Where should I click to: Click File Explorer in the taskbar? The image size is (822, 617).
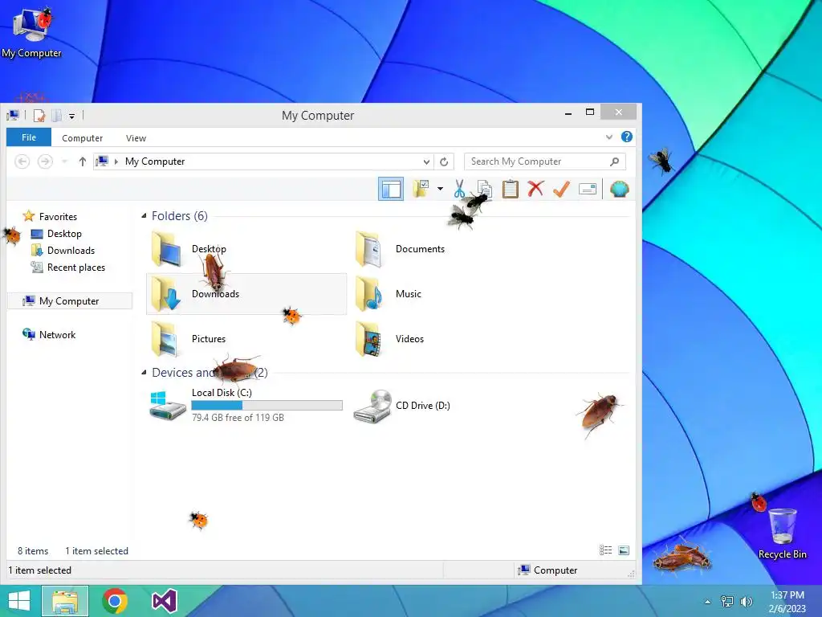(65, 601)
